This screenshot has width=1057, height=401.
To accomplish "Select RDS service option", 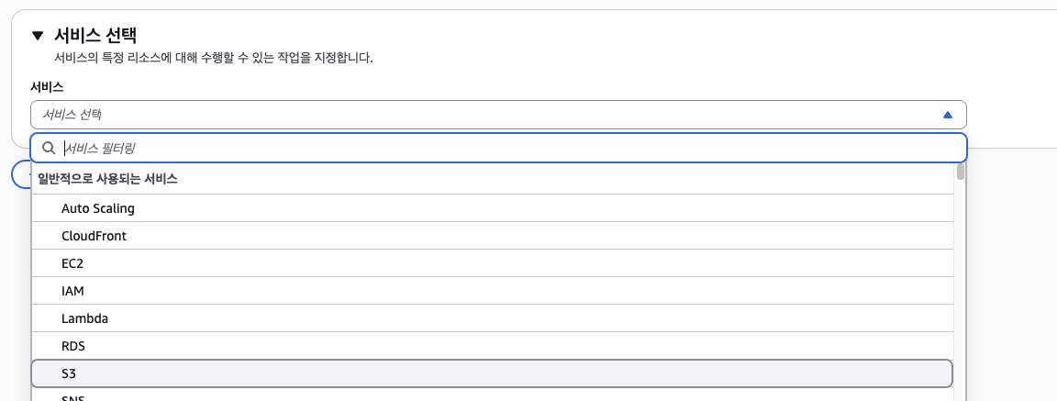I will (74, 346).
